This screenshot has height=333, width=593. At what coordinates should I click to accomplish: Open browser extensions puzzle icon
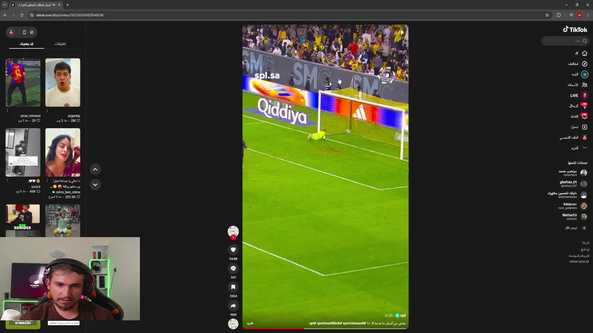click(x=559, y=15)
